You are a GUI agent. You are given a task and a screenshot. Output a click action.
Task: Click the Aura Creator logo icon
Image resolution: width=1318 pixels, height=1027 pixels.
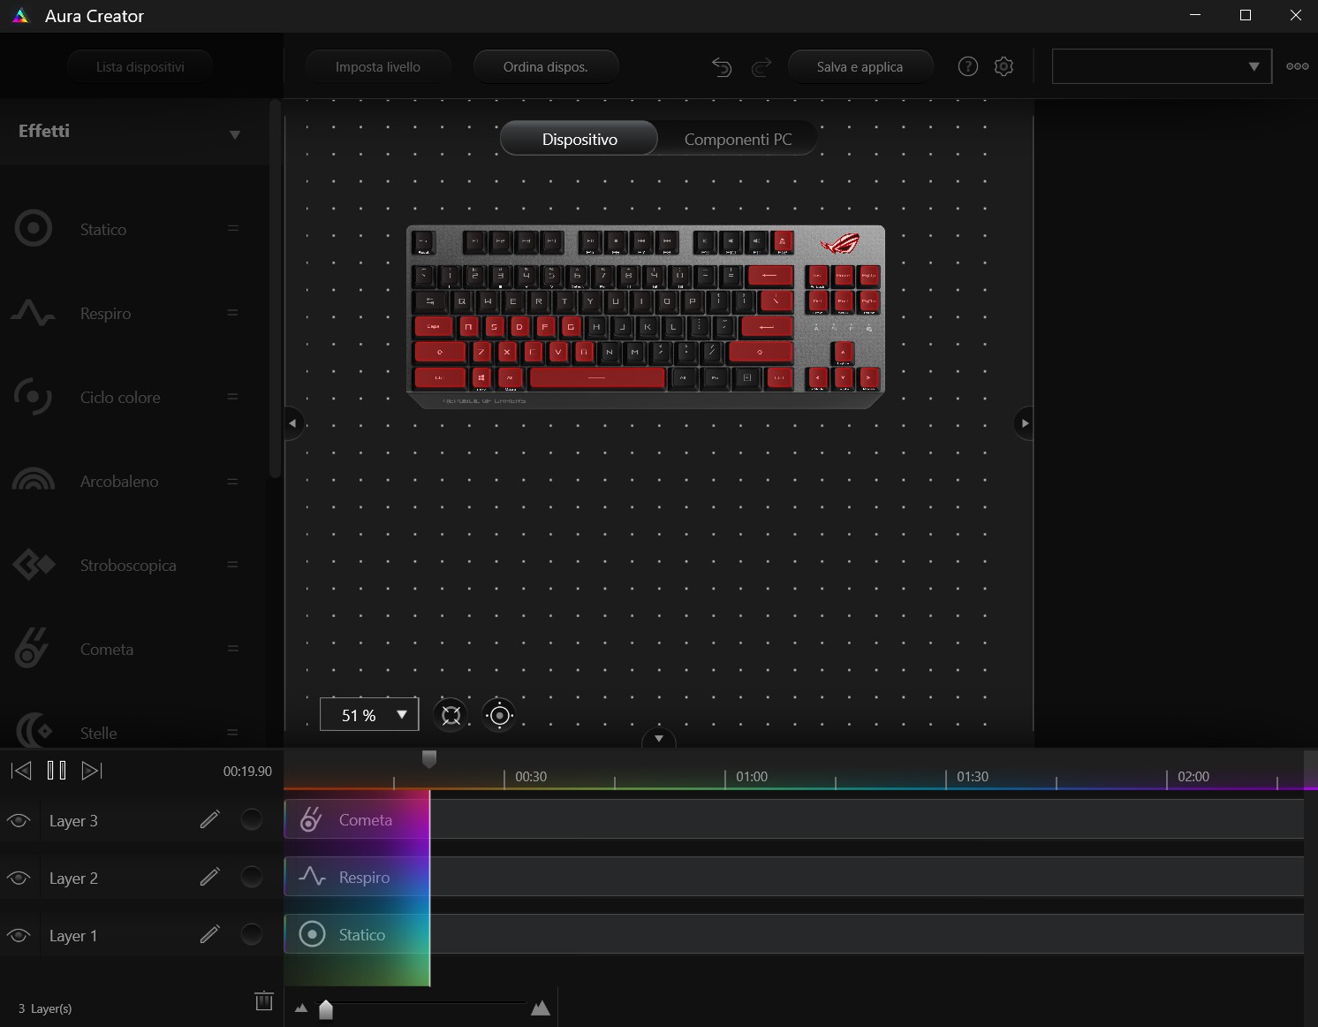tap(20, 16)
